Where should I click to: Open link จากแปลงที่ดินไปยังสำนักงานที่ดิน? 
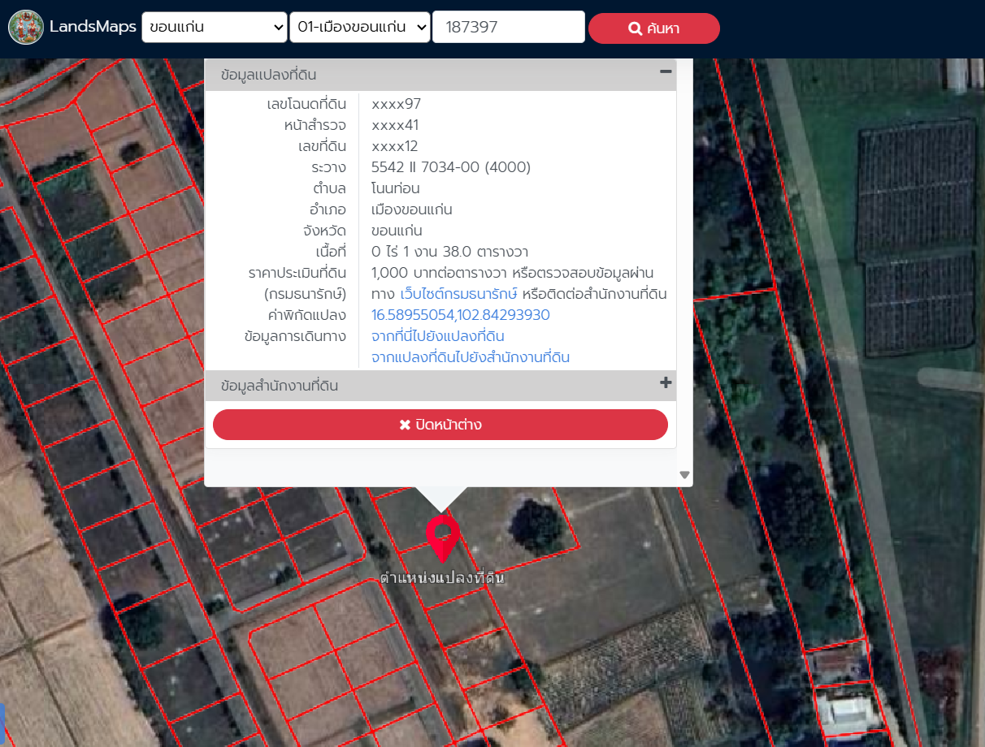point(471,357)
